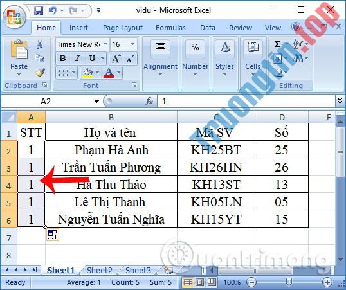The height and width of the screenshot is (290, 346).
Task: Open underline style dropdown arrow
Action: click(103, 59)
